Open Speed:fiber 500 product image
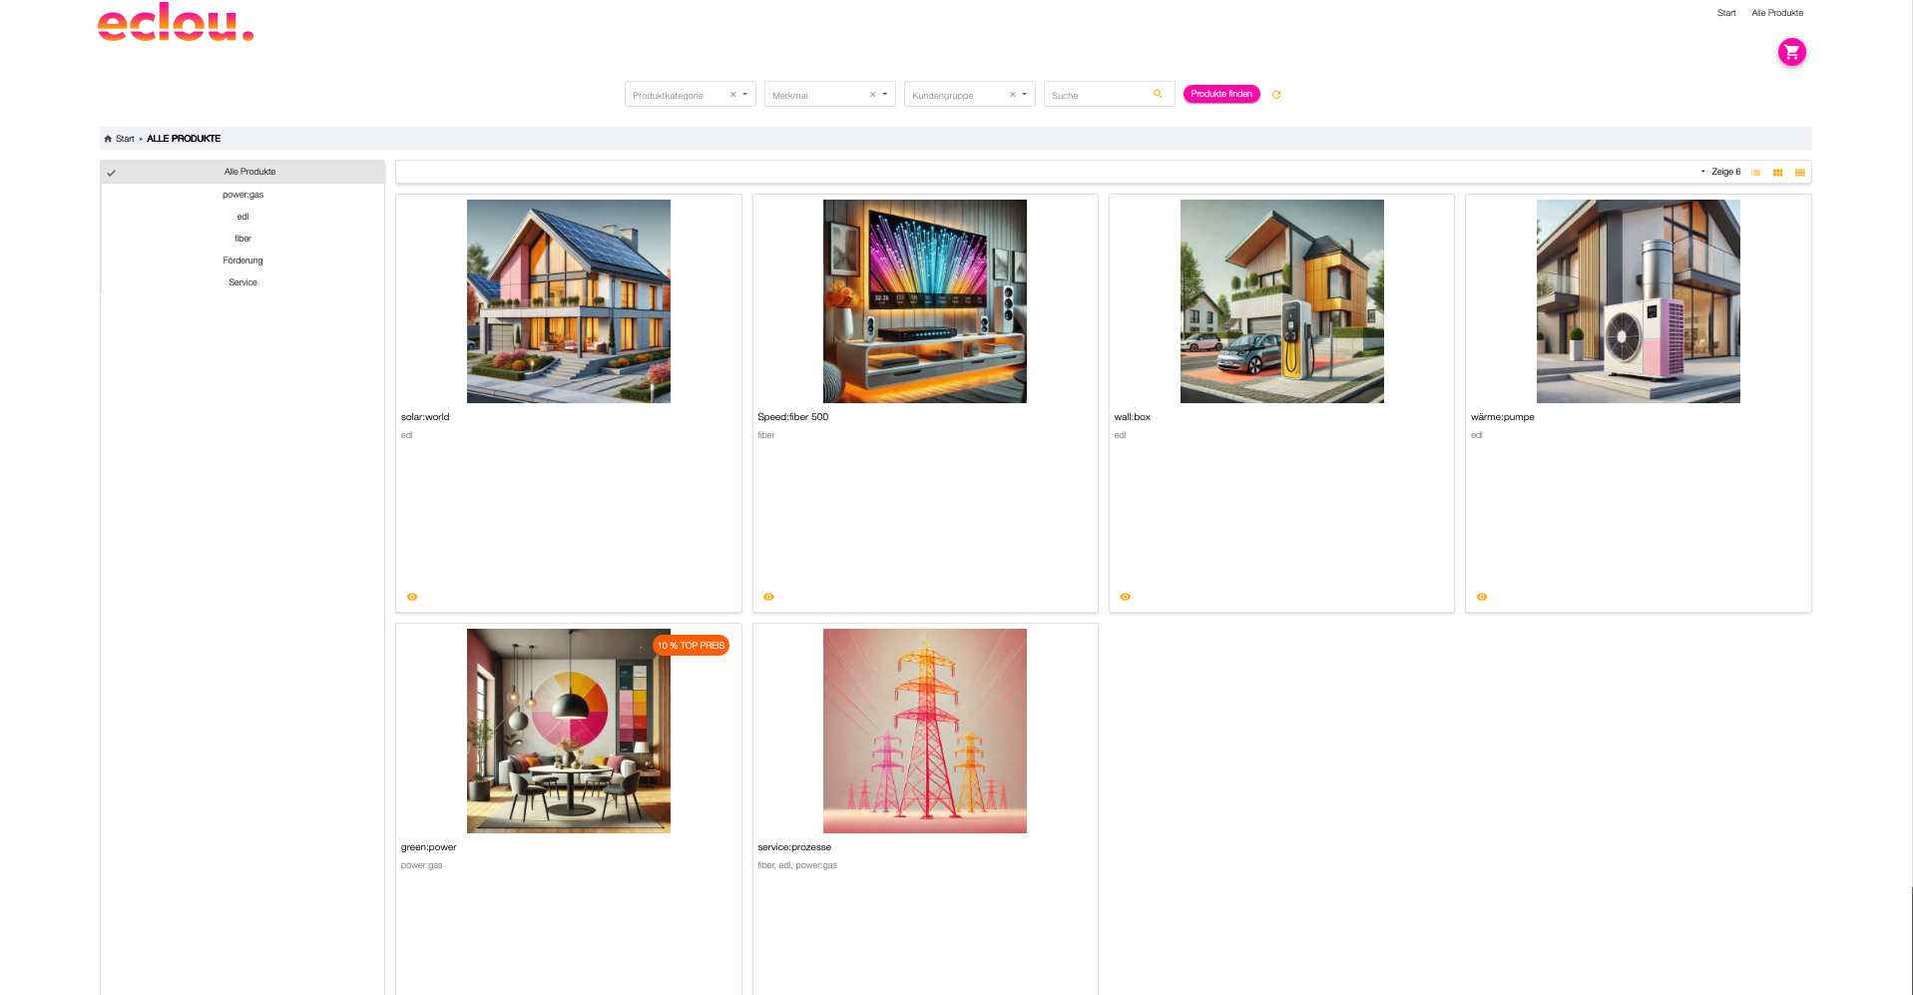This screenshot has width=1913, height=995. click(925, 301)
